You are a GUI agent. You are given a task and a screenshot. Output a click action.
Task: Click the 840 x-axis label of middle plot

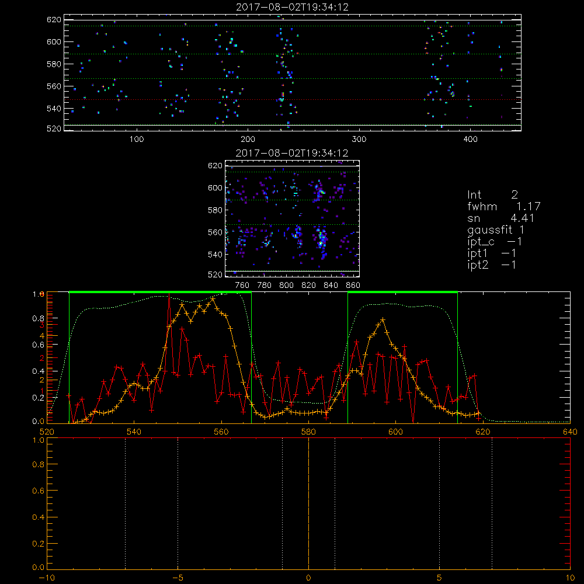tap(331, 286)
